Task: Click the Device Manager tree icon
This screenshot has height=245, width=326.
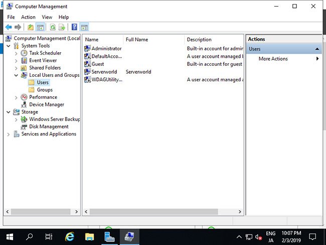Action: [x=24, y=104]
